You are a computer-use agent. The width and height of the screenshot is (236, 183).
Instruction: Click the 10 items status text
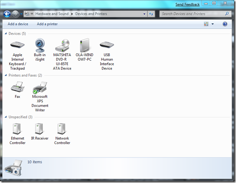(x=35, y=162)
